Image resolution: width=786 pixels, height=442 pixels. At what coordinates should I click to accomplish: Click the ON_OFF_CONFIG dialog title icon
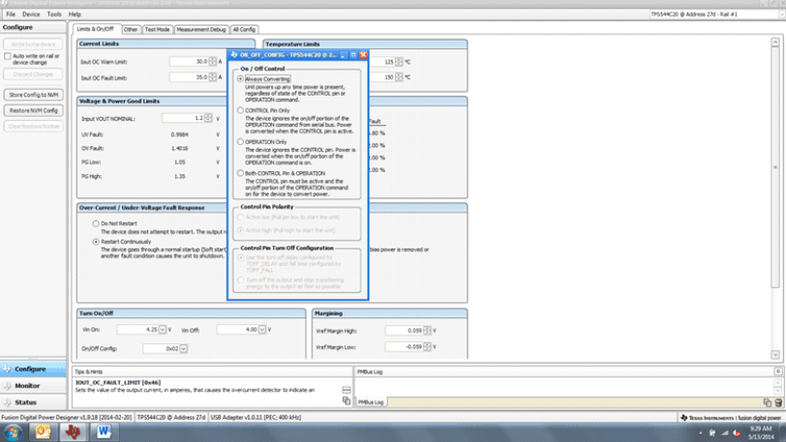(233, 54)
